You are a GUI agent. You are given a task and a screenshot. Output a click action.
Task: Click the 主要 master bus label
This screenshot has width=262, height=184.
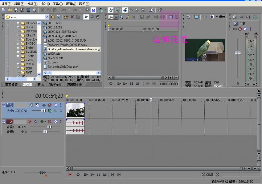coord(242,24)
